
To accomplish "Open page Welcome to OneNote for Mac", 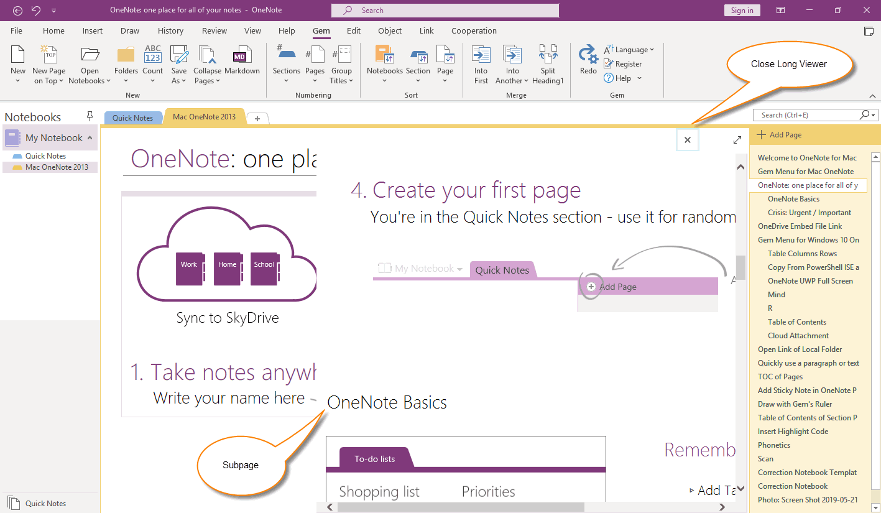I will (x=807, y=158).
